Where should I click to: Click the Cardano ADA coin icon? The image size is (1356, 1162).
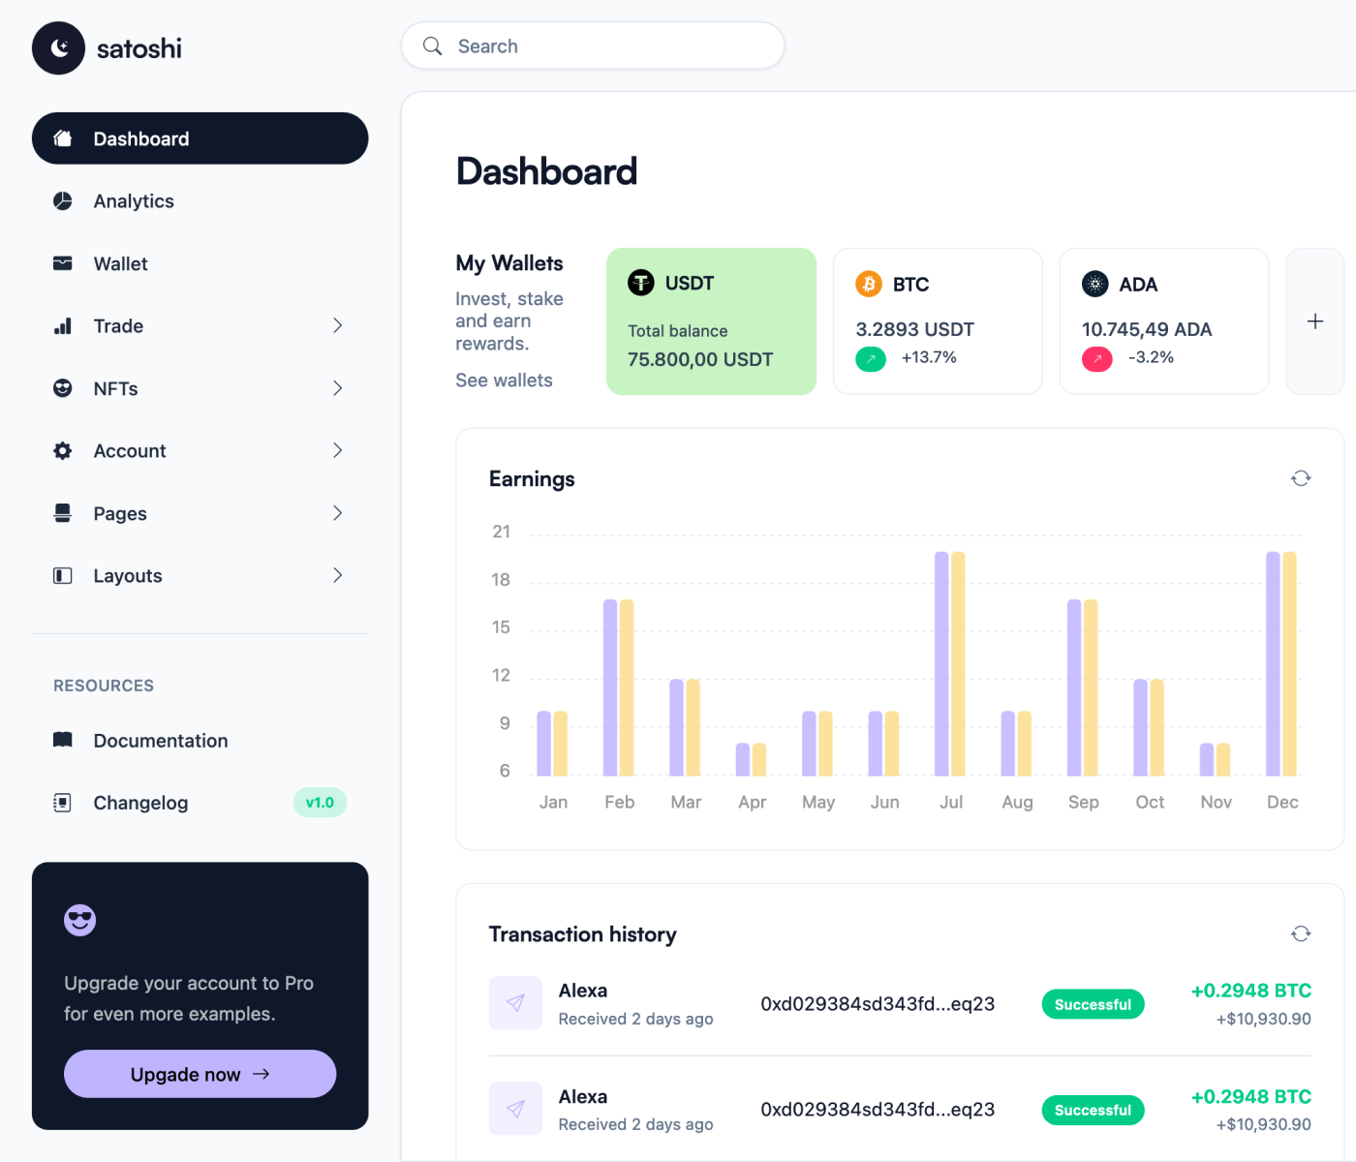tap(1094, 284)
